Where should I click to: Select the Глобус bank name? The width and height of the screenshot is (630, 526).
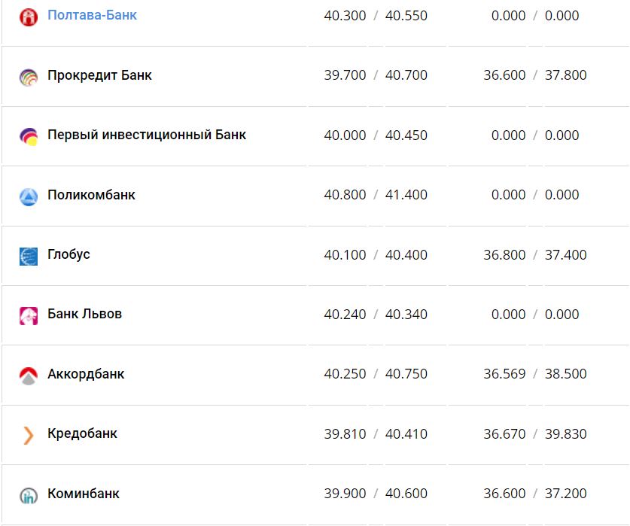click(68, 254)
